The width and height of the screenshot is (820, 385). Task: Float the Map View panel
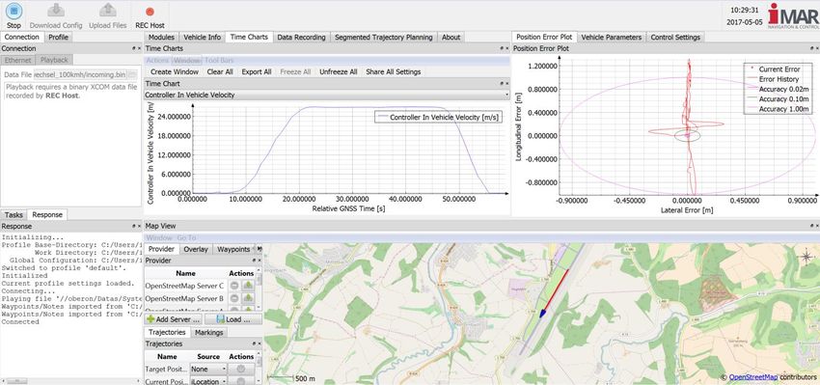coord(812,226)
